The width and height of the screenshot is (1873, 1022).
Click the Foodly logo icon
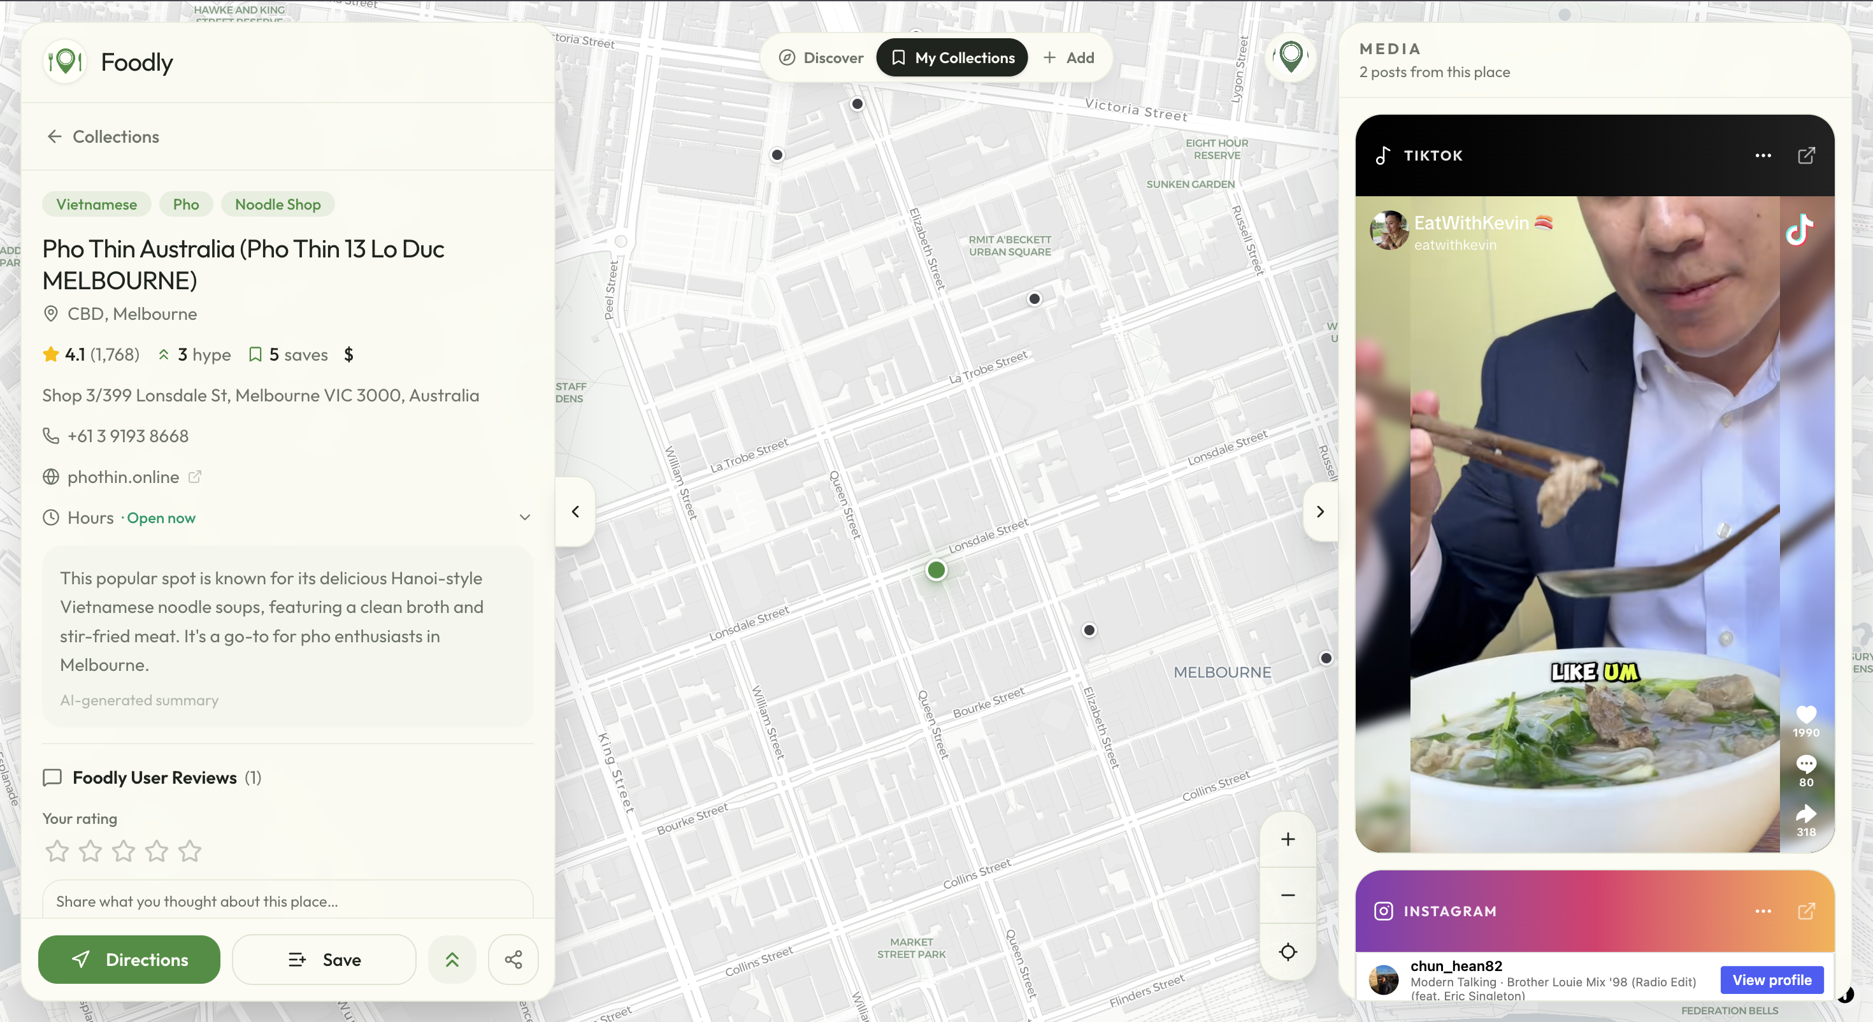point(65,62)
